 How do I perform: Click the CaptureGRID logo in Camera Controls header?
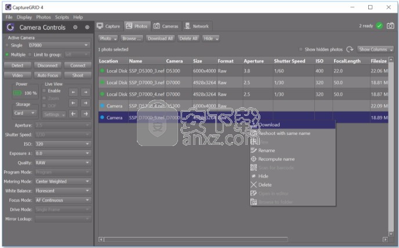(10, 27)
